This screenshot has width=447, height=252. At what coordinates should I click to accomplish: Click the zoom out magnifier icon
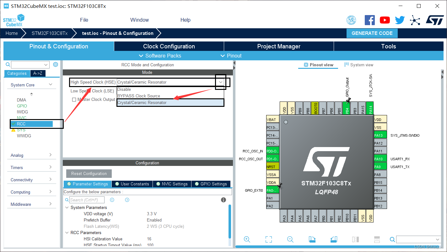290,239
